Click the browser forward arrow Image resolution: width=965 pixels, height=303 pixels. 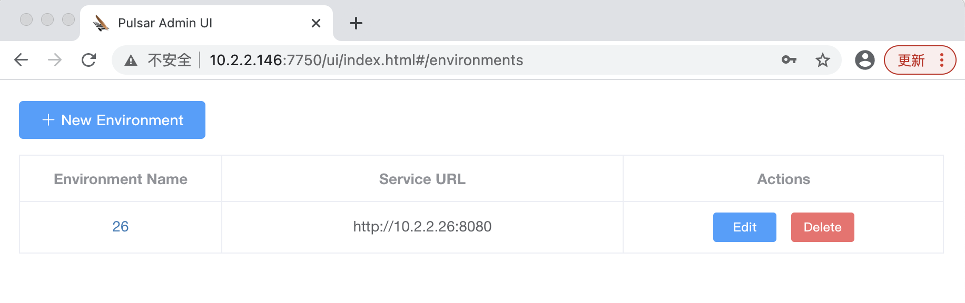(x=55, y=60)
